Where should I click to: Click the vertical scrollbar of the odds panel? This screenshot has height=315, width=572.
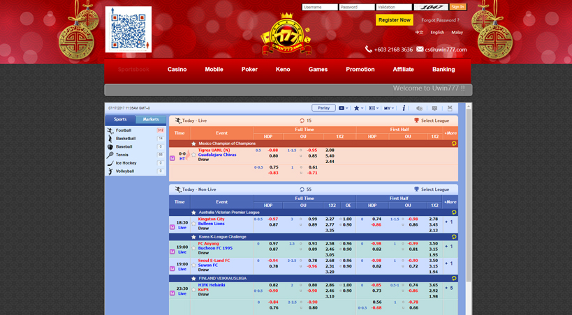pyautogui.click(x=469, y=195)
